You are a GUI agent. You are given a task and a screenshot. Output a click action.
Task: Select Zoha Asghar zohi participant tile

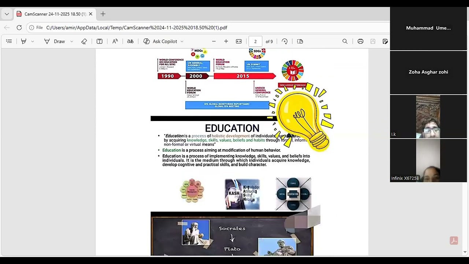pyautogui.click(x=428, y=72)
